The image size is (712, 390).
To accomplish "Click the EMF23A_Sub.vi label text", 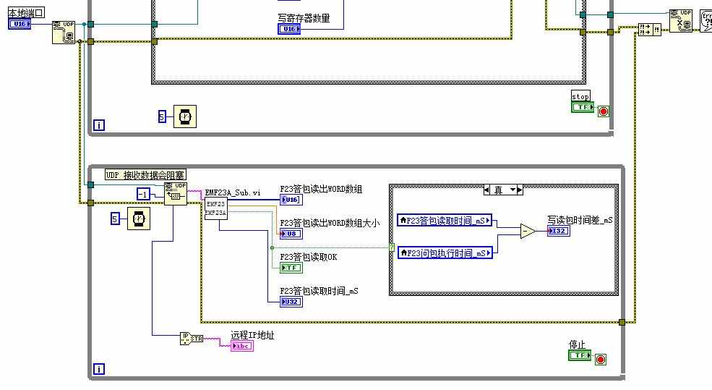I will [x=233, y=192].
